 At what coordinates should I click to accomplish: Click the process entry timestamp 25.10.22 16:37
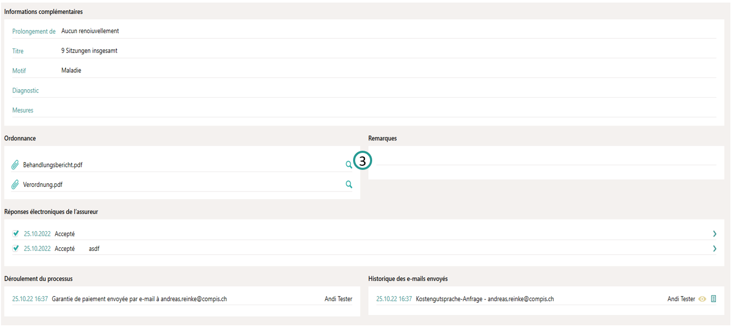(x=30, y=299)
